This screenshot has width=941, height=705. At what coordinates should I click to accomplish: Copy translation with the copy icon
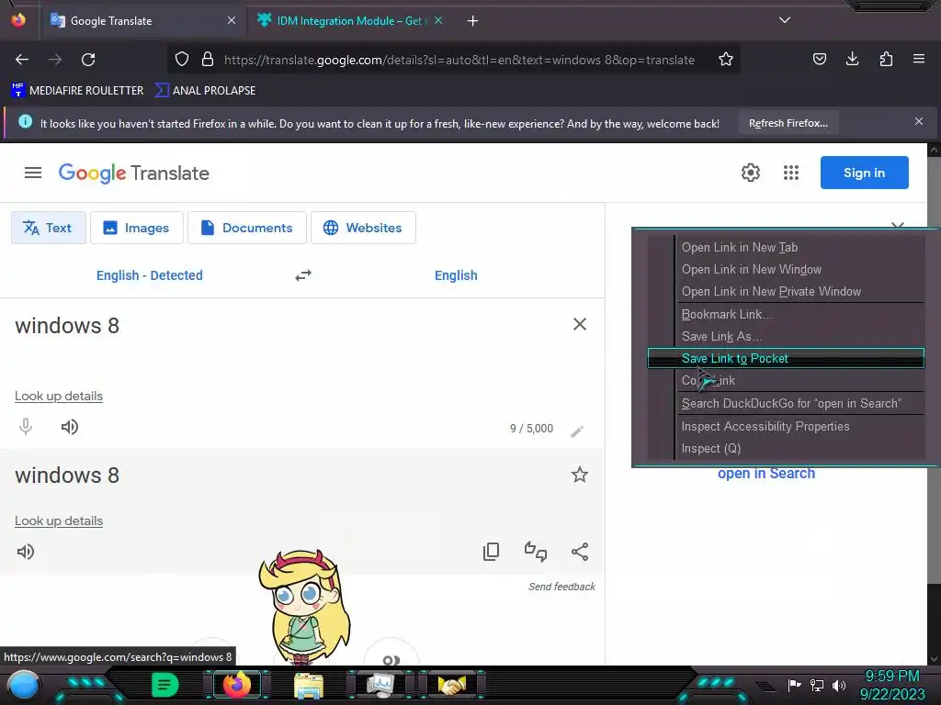coord(491,552)
